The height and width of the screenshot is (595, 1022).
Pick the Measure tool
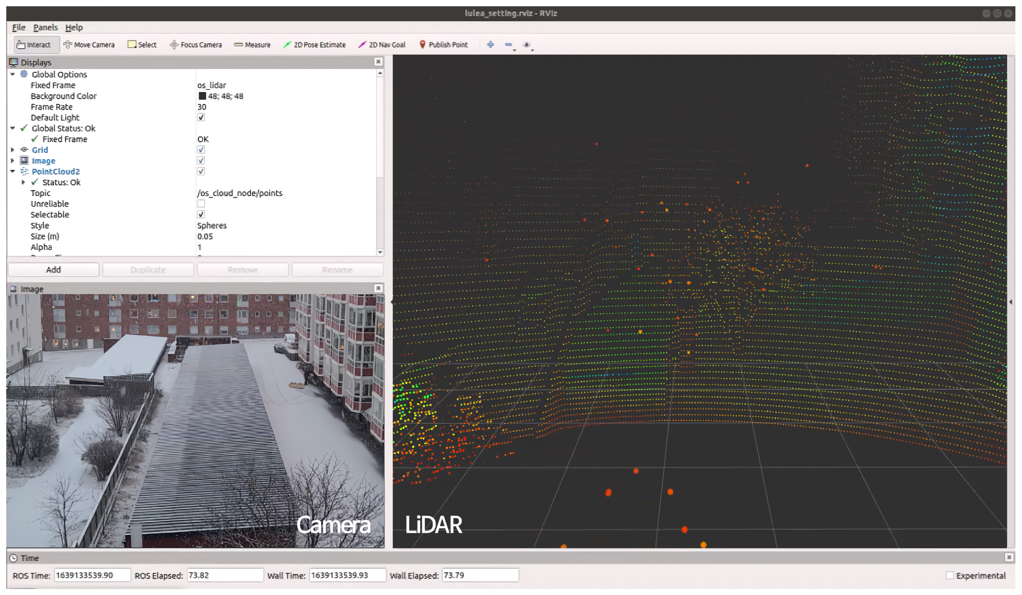(x=252, y=45)
